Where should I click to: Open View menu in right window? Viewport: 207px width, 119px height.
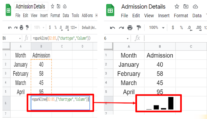tap(149, 16)
